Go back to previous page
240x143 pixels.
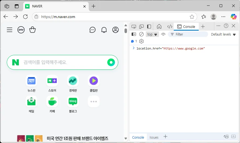click(6, 17)
